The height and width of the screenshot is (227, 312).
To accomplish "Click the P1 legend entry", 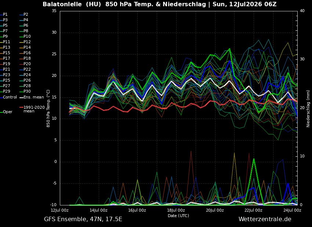I will pyautogui.click(x=4, y=15).
